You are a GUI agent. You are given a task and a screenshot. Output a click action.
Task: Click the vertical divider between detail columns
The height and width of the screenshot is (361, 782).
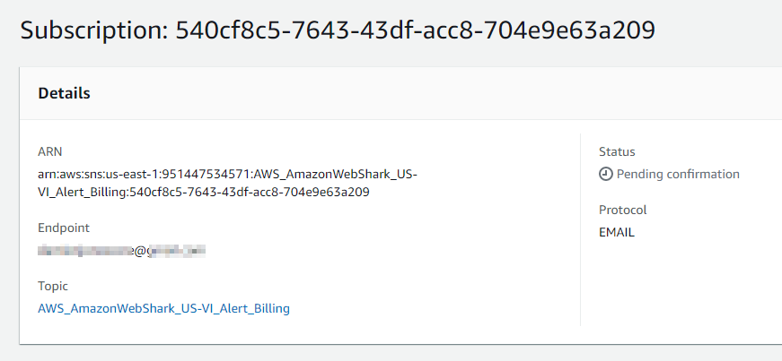point(581,229)
